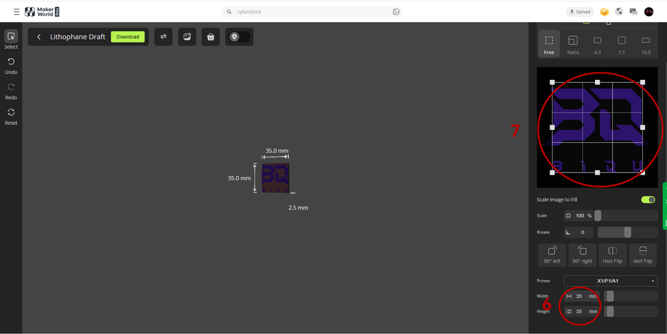Toggle Scale Image to Fill switch
This screenshot has height=334, width=667.
(648, 199)
